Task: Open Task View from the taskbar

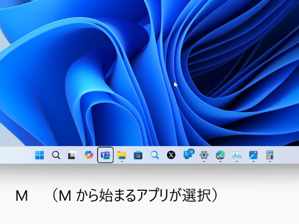Action: tap(73, 155)
